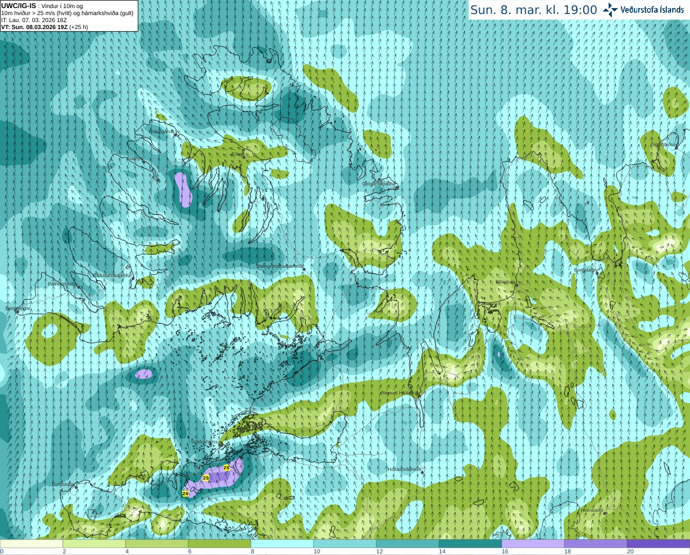Click the pale cyan 8–10 legend swatch

[282, 544]
